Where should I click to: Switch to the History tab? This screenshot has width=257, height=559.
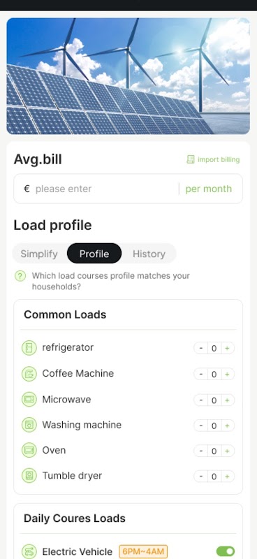point(149,254)
